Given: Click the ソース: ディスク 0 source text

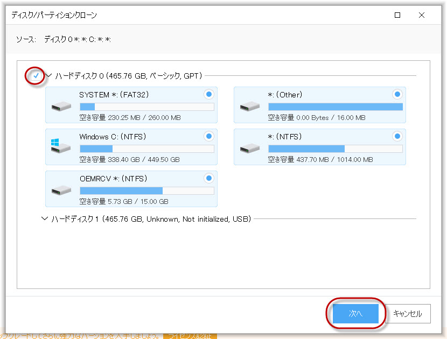Looking at the screenshot, I should [x=64, y=39].
